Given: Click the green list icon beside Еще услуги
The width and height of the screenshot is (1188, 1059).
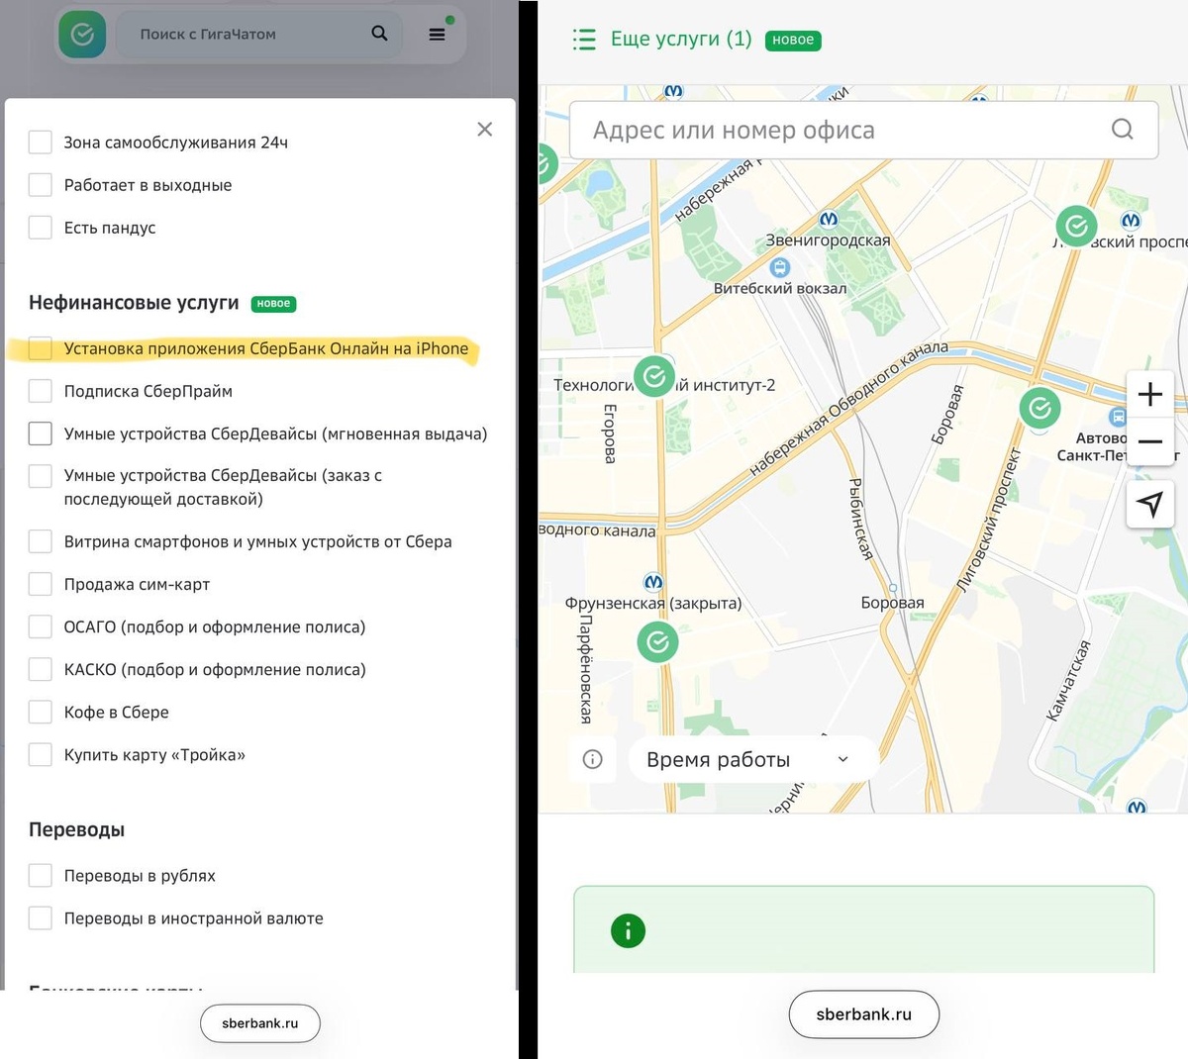Looking at the screenshot, I should click(584, 40).
